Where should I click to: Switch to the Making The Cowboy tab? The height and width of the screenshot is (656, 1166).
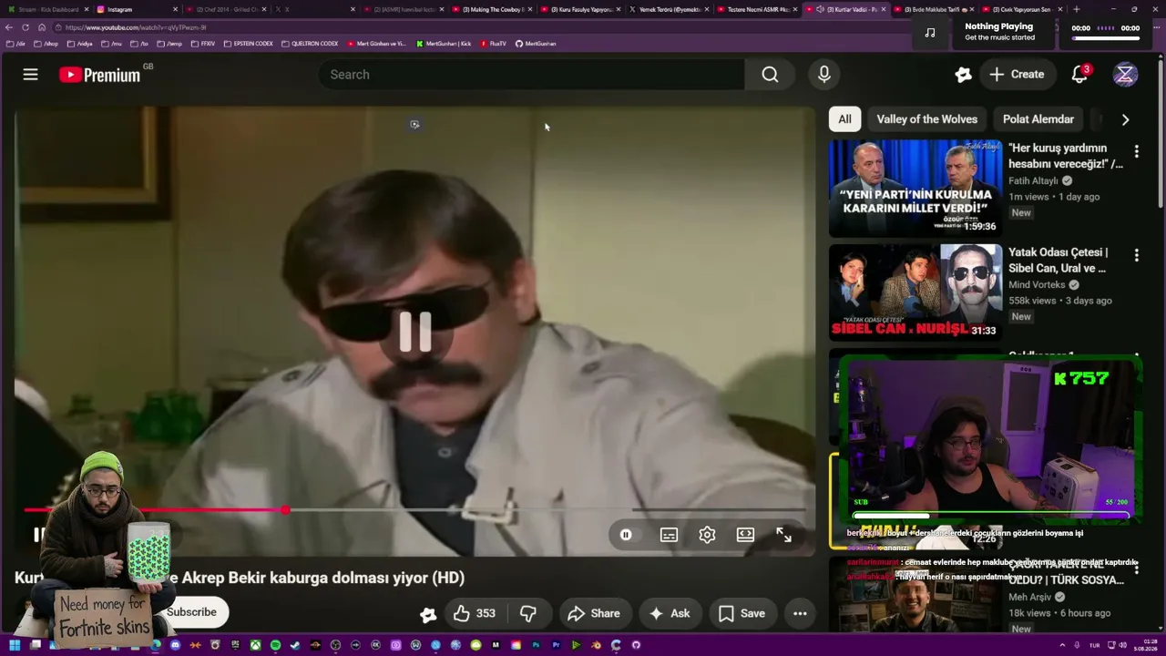point(492,9)
